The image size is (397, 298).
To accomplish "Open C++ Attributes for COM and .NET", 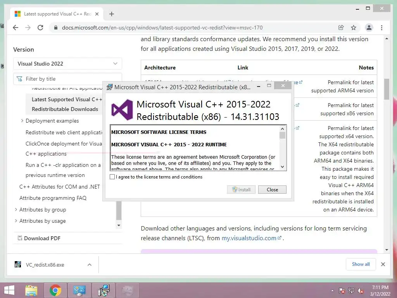I will [59, 187].
